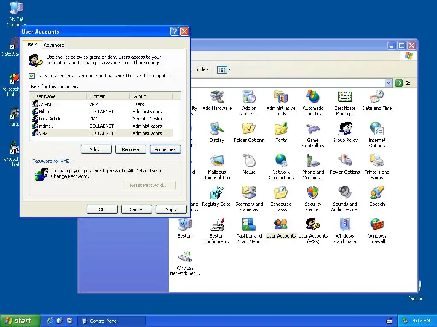Select mdmck user row
This screenshot has height=327, width=437.
[x=102, y=126]
